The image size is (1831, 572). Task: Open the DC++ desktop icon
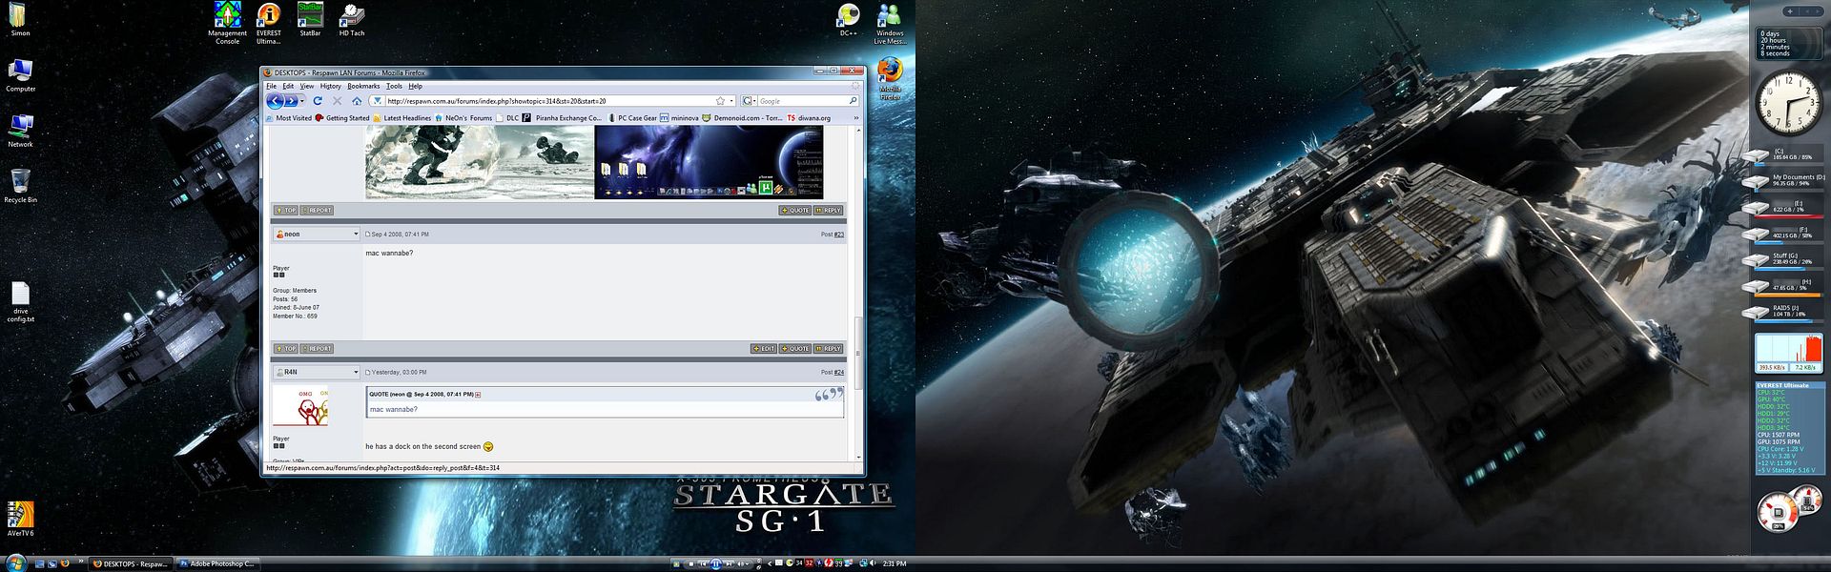(x=848, y=19)
